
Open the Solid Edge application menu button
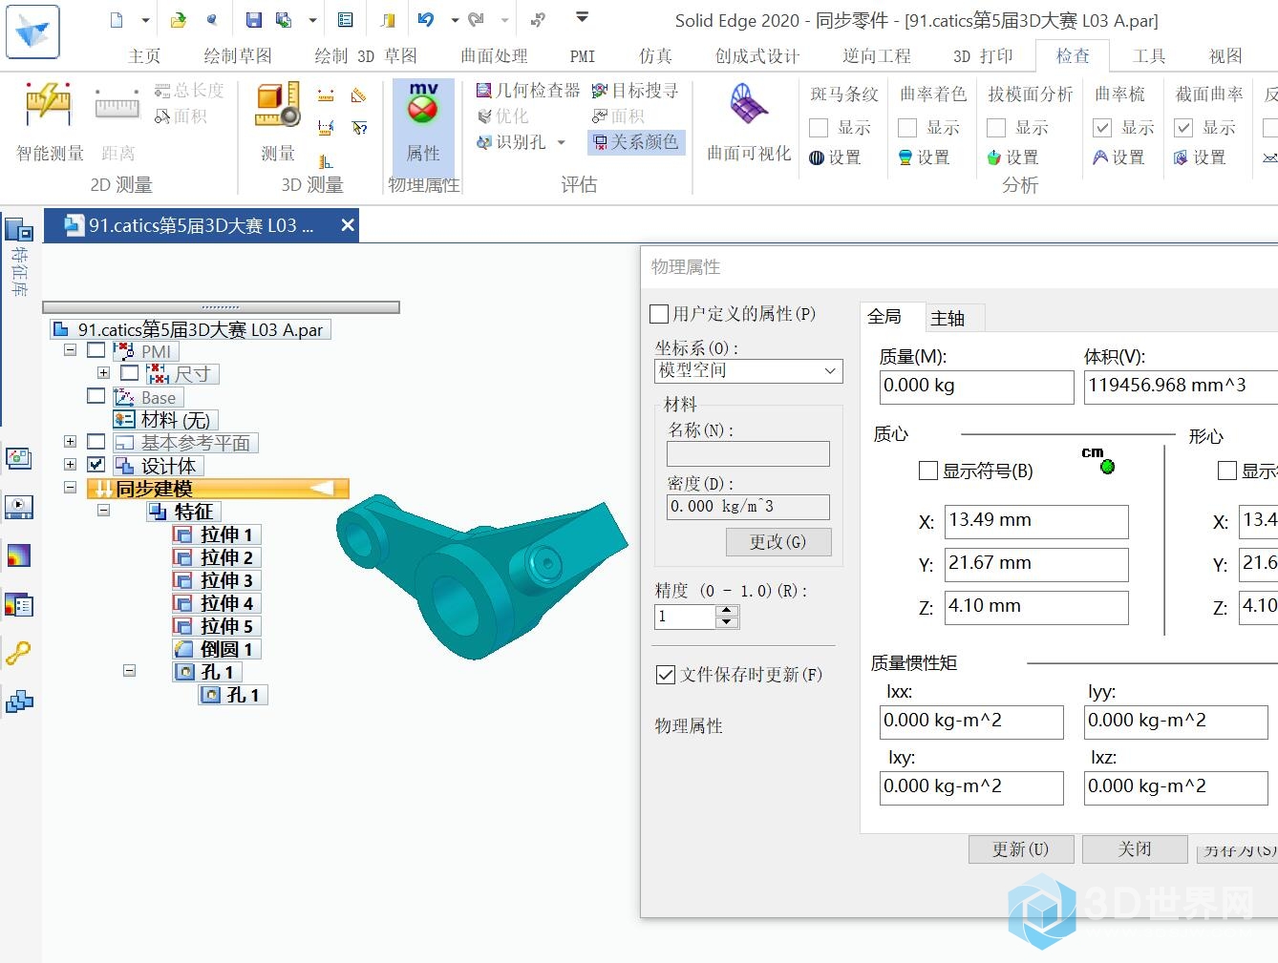(x=32, y=31)
